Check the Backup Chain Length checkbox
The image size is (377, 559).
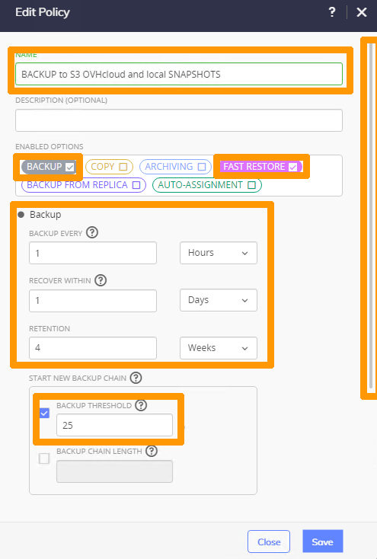[44, 458]
